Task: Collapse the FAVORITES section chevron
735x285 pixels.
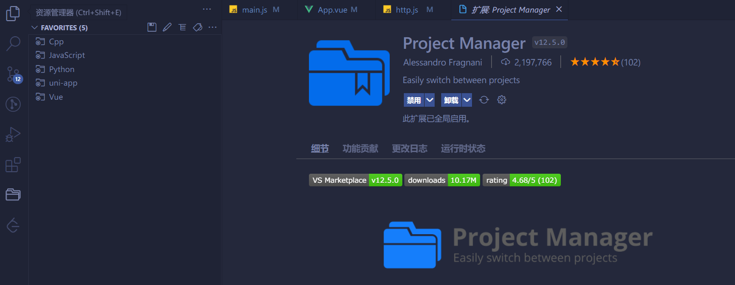Action: tap(35, 28)
